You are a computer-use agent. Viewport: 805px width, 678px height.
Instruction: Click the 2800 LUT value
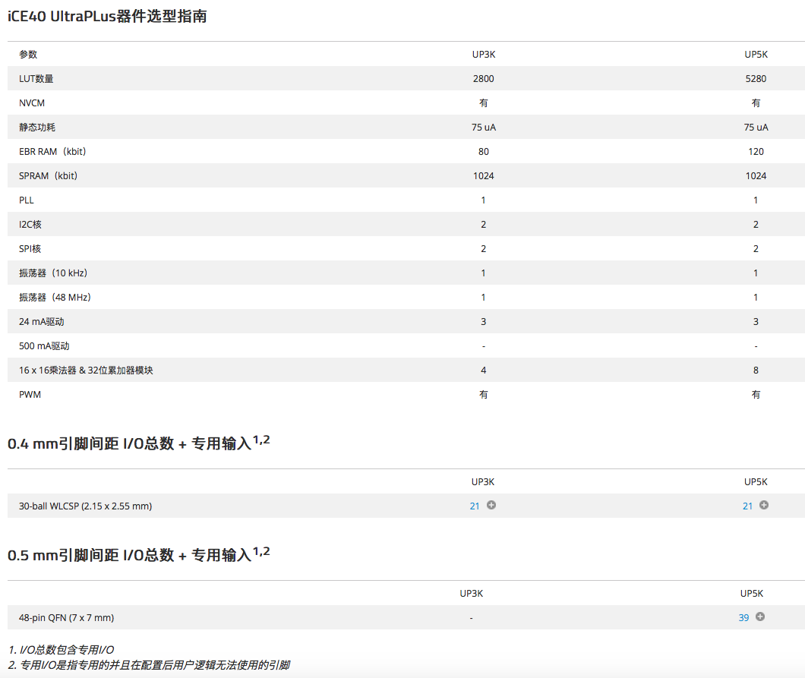pos(484,78)
